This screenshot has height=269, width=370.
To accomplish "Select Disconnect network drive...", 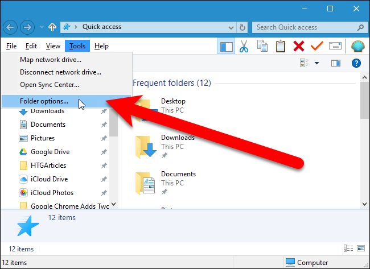I will pos(66,72).
